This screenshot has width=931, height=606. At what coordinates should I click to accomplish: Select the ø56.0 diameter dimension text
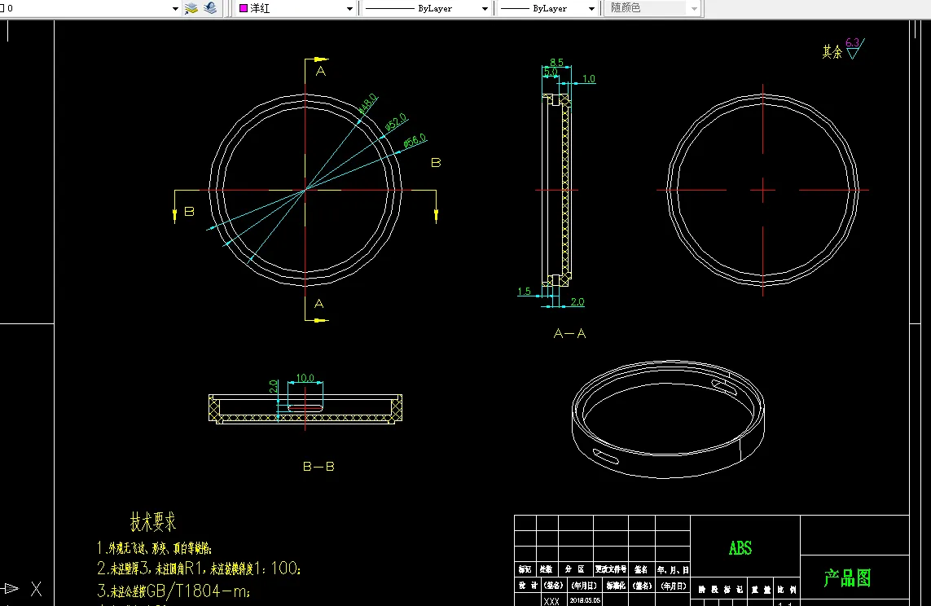coord(415,142)
